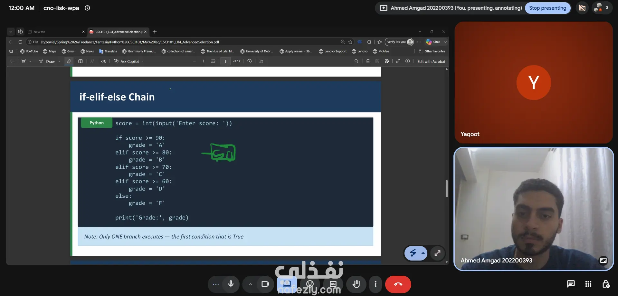End the call with red hangup button
618x296 pixels.
point(398,284)
